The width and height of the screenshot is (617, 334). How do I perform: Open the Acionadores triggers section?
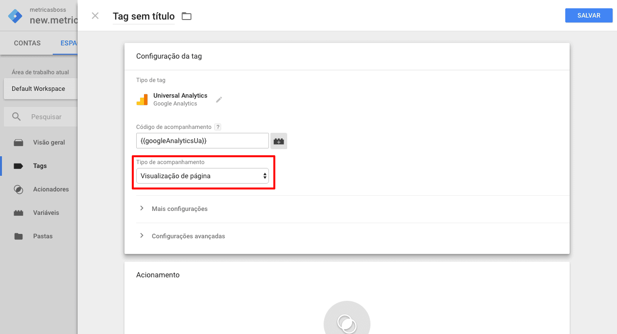tap(50, 189)
